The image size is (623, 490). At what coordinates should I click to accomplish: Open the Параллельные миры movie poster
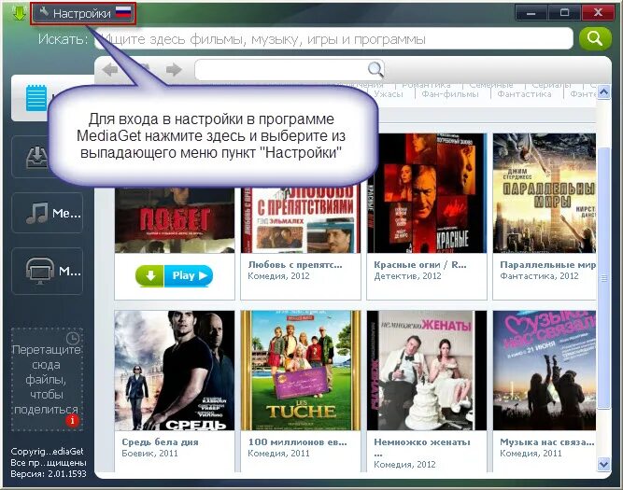point(545,193)
